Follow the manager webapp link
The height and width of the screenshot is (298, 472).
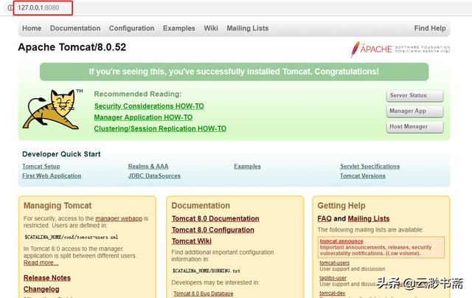coord(119,218)
